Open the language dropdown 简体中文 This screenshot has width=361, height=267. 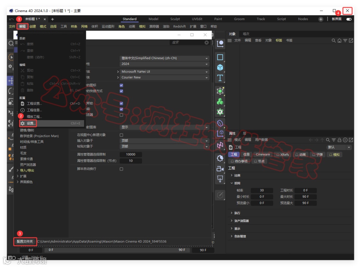pos(164,58)
